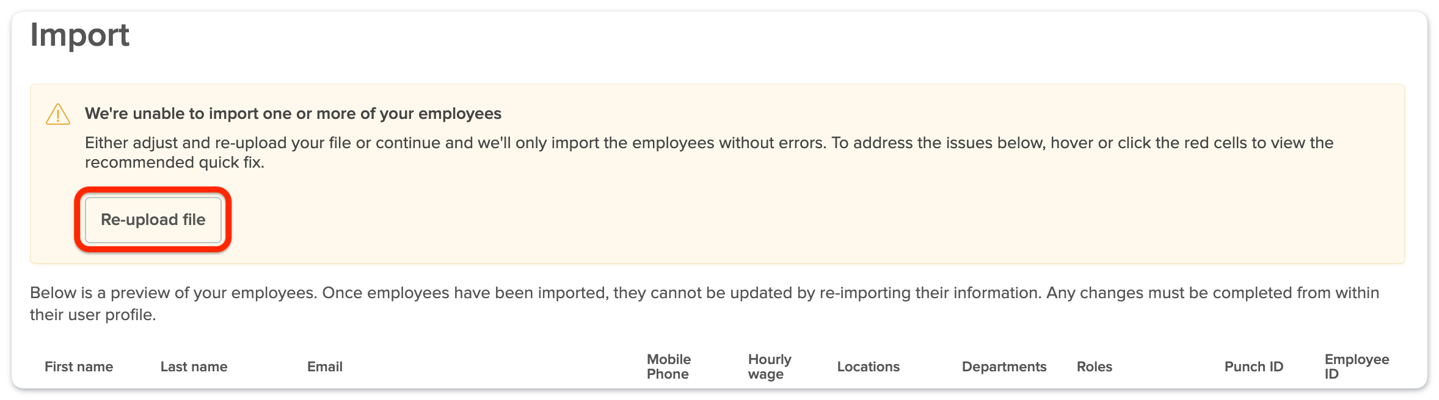Click the Last name column header
This screenshot has height=400, width=1439.
194,366
